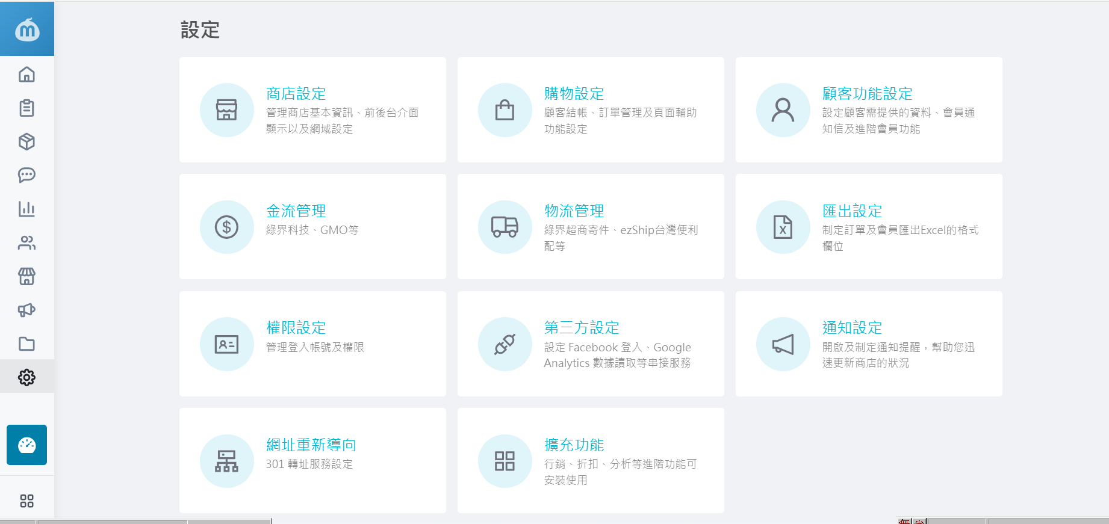Click the truck icon for 物流管理
Viewport: 1109px width, 524px height.
tap(505, 227)
